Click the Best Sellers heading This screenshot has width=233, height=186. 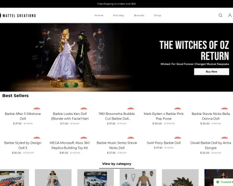click(x=15, y=96)
